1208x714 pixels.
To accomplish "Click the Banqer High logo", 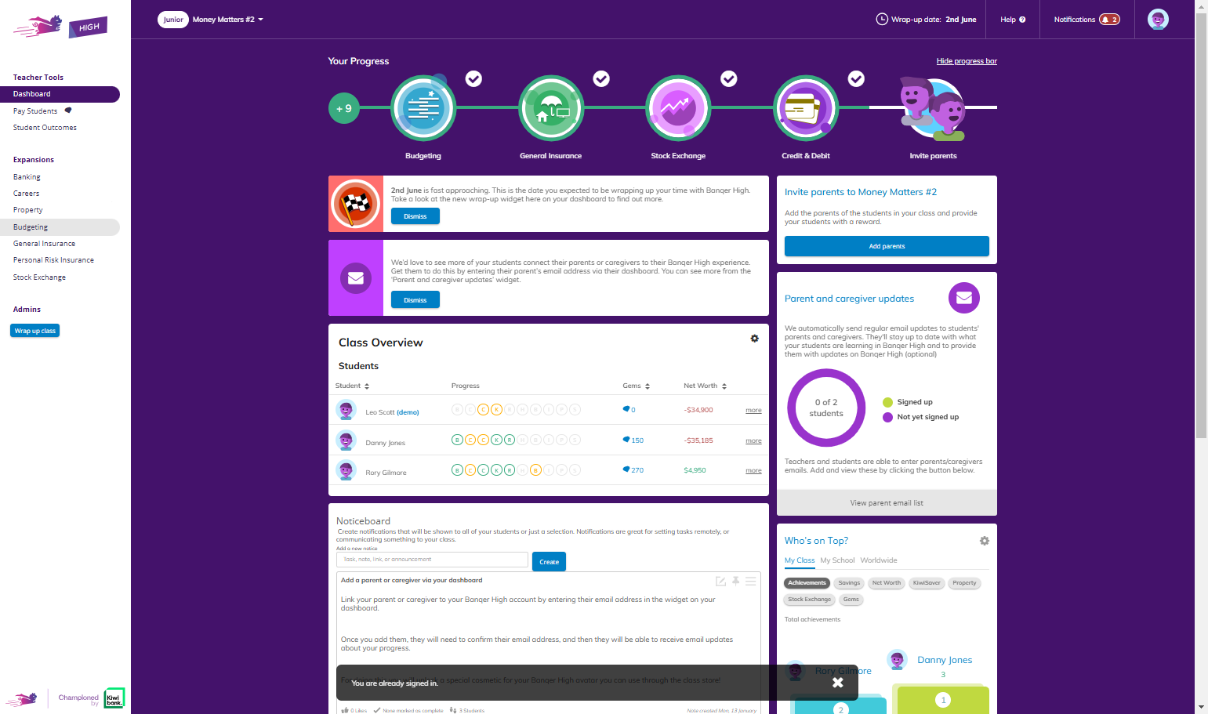I will coord(60,26).
